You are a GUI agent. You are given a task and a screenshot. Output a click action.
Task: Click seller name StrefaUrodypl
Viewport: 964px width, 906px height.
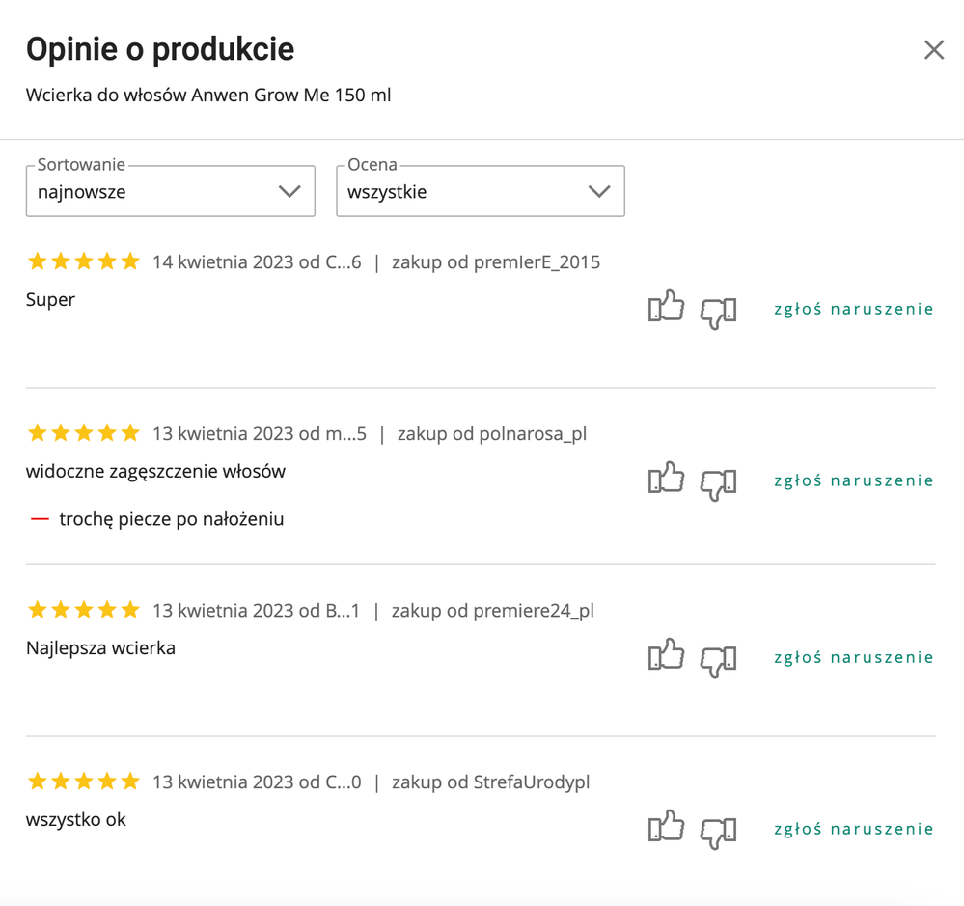coord(531,782)
